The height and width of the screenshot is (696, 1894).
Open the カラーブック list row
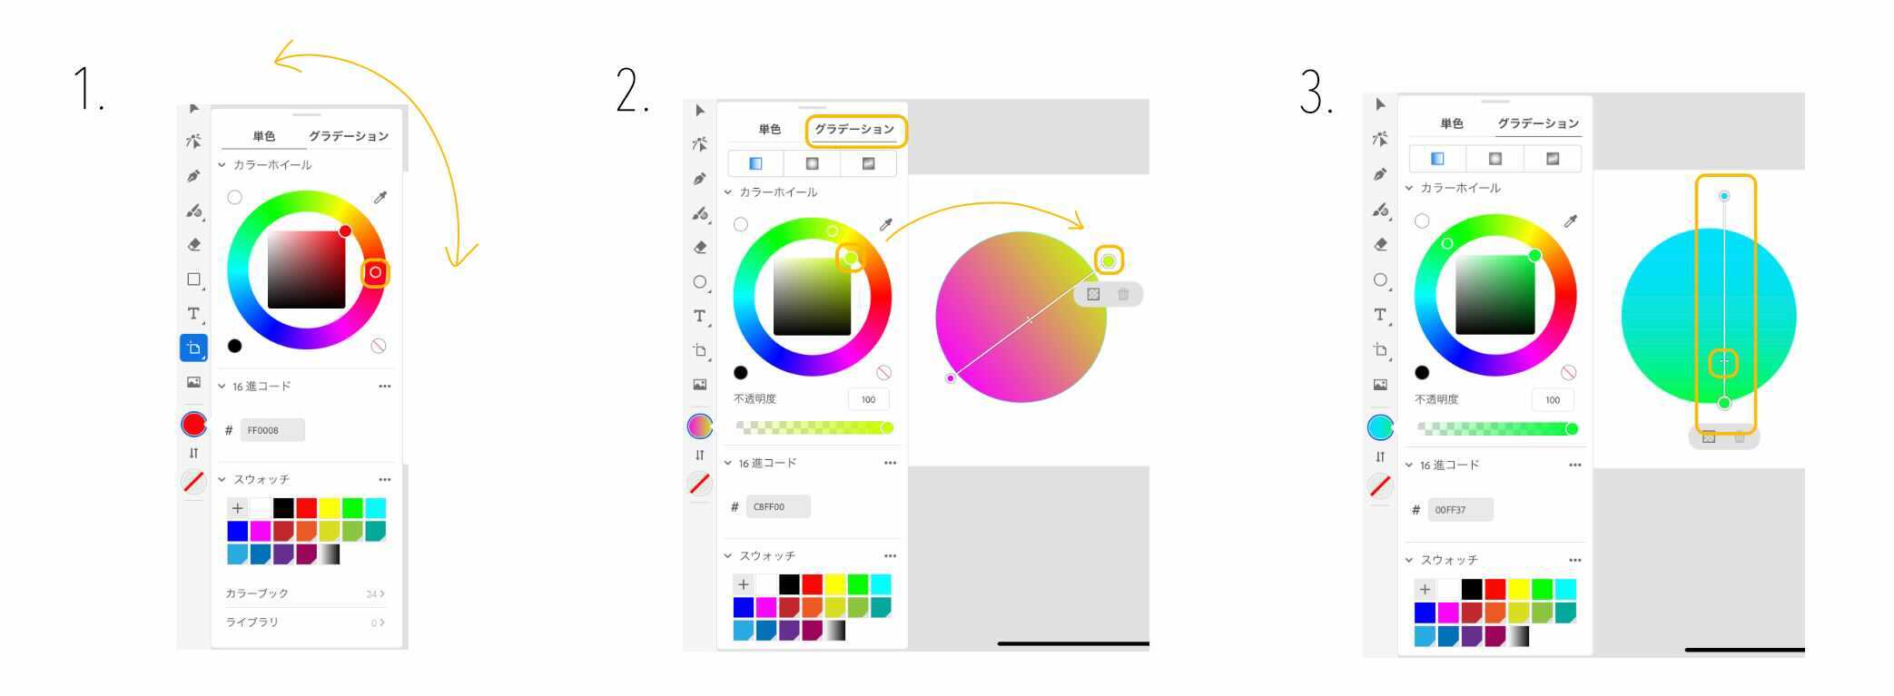(306, 593)
